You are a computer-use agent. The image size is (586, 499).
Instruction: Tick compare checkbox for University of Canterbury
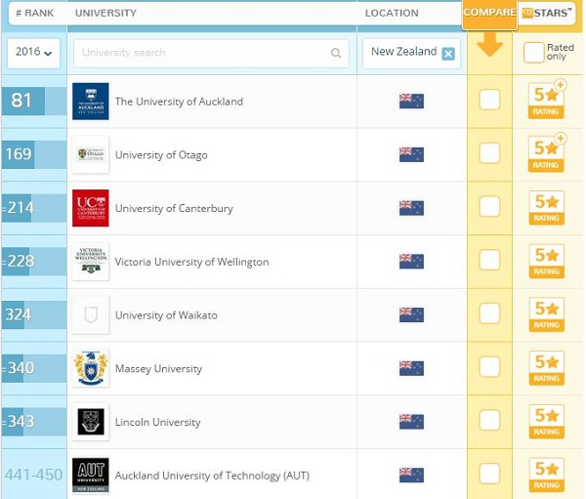pos(489,207)
